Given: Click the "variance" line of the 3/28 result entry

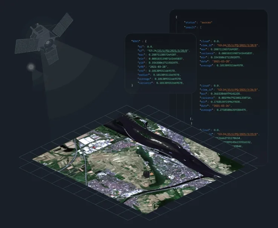Looking at the screenshot, I should click(227, 53).
